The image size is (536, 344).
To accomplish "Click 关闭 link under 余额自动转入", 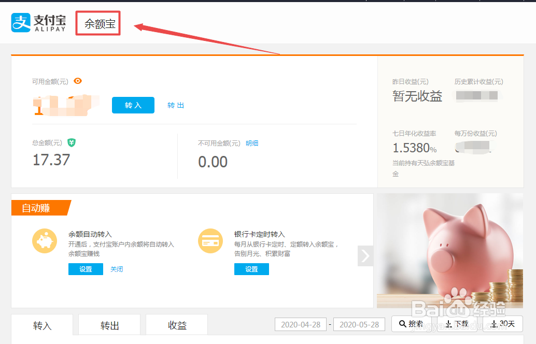I will point(117,269).
